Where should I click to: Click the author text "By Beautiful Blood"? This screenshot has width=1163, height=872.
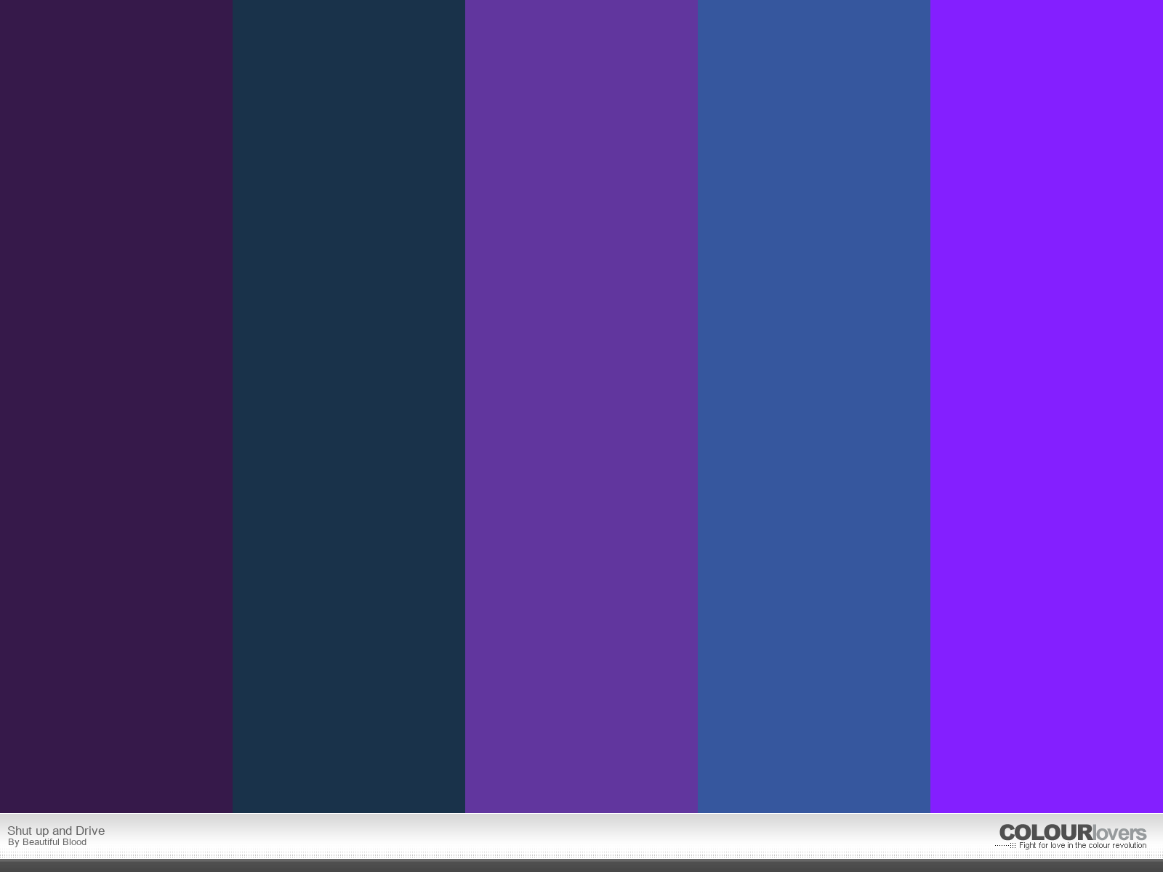[47, 842]
